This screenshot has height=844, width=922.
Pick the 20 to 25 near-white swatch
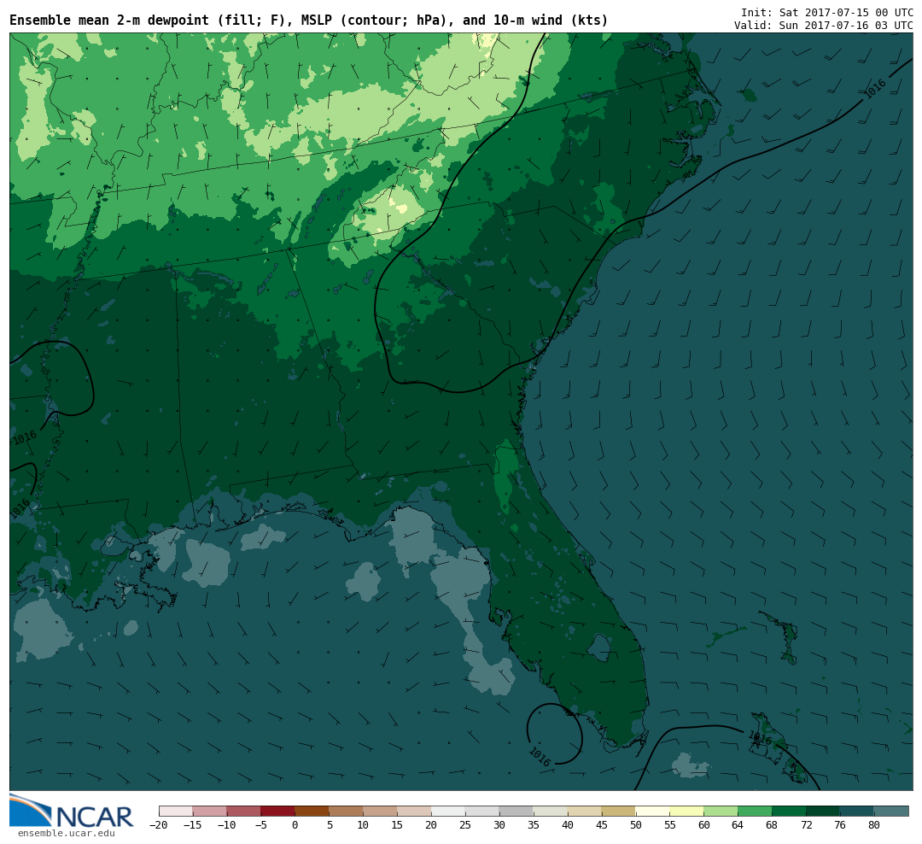(x=449, y=811)
